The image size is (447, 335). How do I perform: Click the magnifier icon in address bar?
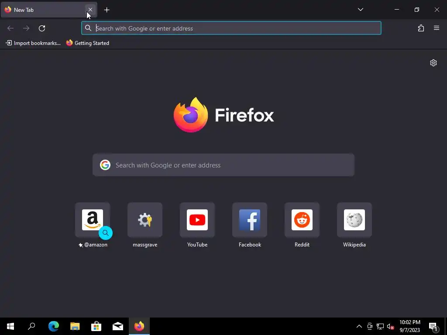(x=88, y=28)
